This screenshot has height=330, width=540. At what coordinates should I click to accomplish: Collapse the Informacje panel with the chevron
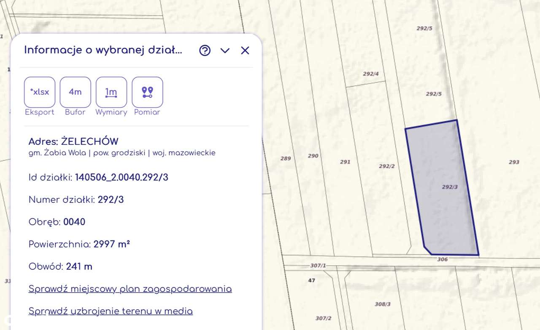[225, 51]
